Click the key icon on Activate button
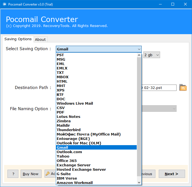The width and height of the screenshot is (192, 187). click(x=48, y=174)
